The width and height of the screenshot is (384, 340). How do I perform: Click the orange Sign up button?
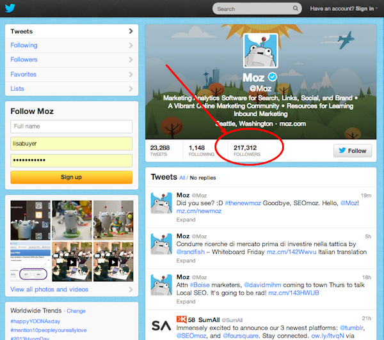pyautogui.click(x=71, y=177)
